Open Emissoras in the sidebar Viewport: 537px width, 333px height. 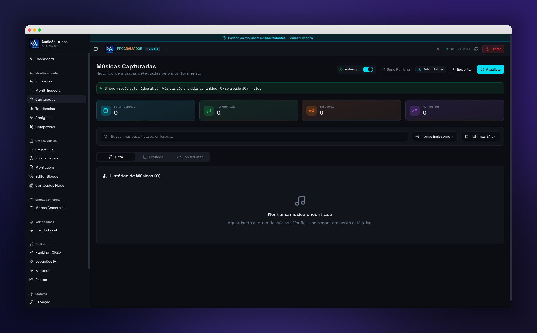point(57,81)
